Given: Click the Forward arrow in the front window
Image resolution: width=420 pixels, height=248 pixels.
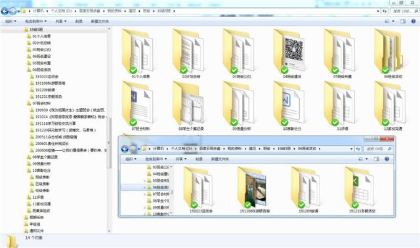Looking at the screenshot, I should [133, 149].
